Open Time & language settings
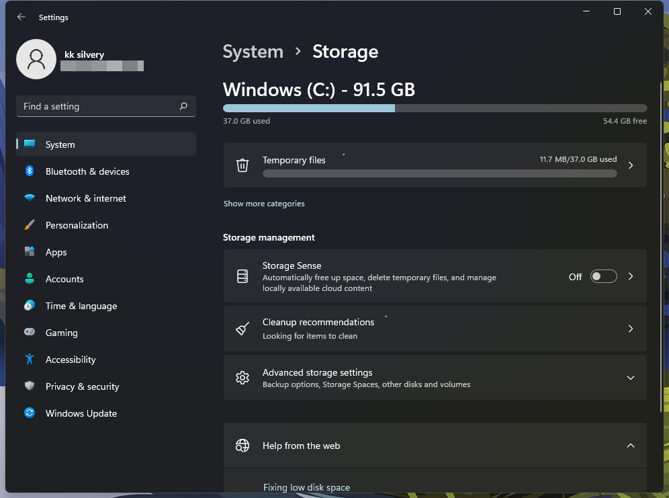669x498 pixels. coord(106,306)
